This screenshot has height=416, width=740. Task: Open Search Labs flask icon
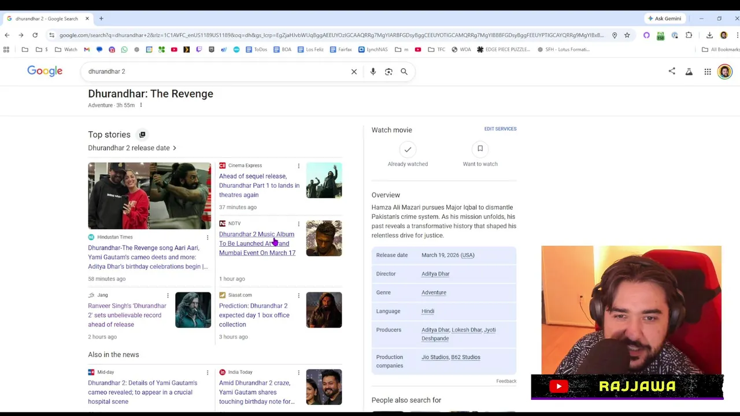point(689,72)
